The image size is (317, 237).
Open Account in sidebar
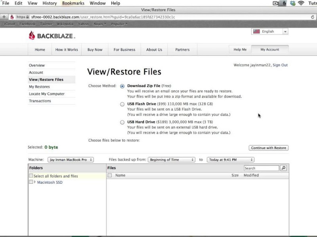pyautogui.click(x=52, y=72)
